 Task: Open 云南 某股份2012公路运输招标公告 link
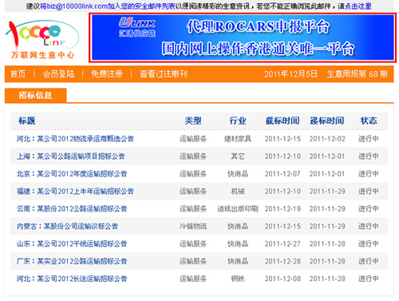click(72, 208)
